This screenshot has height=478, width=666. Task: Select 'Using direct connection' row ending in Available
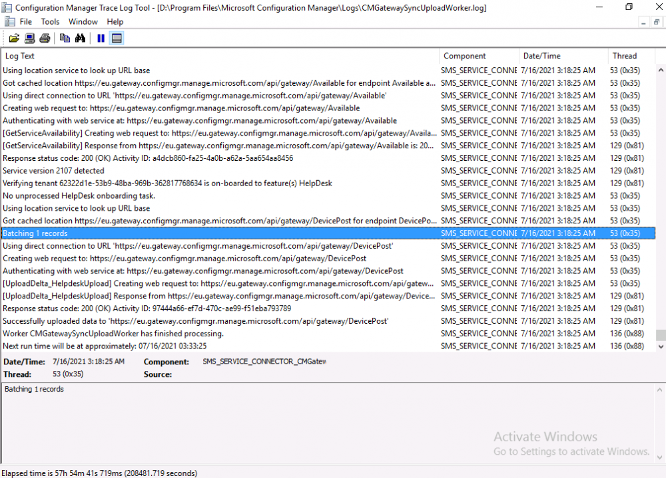click(x=328, y=96)
